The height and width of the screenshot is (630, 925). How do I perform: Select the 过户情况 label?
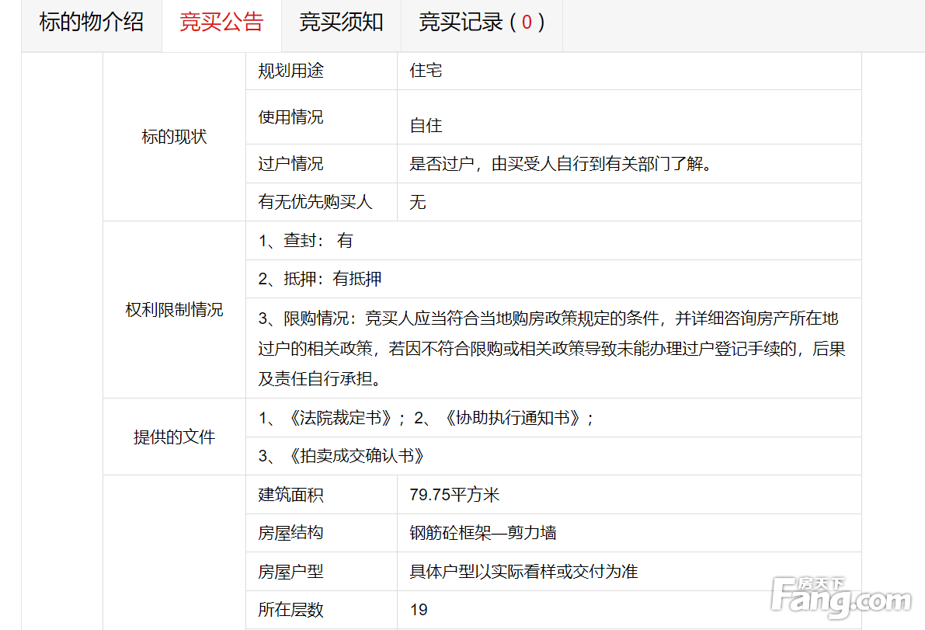pos(290,163)
